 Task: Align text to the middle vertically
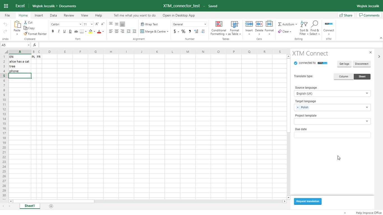116,24
